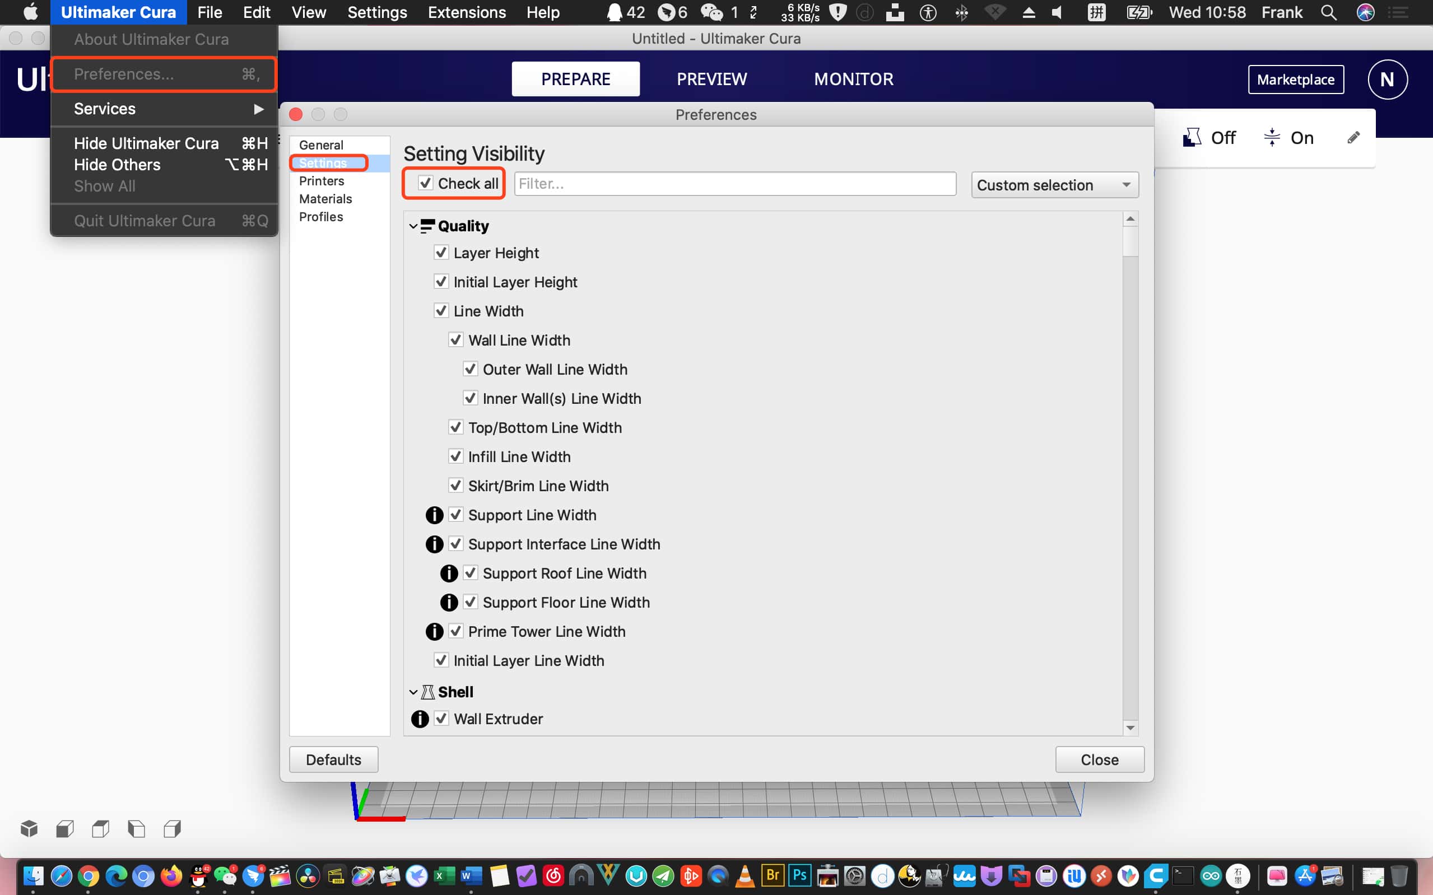Image resolution: width=1433 pixels, height=895 pixels.
Task: Click the adhesion On icon in settings bar
Action: pos(1272,137)
